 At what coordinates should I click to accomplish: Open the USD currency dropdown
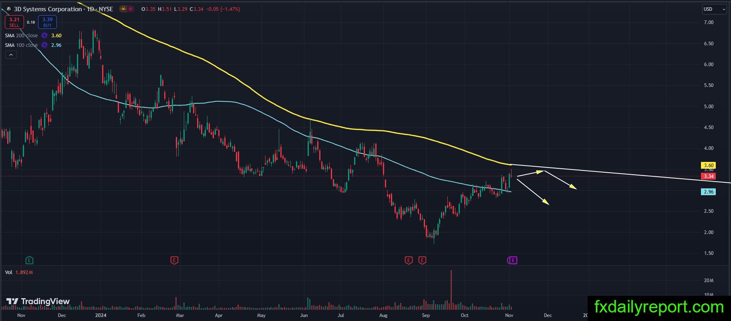point(715,9)
